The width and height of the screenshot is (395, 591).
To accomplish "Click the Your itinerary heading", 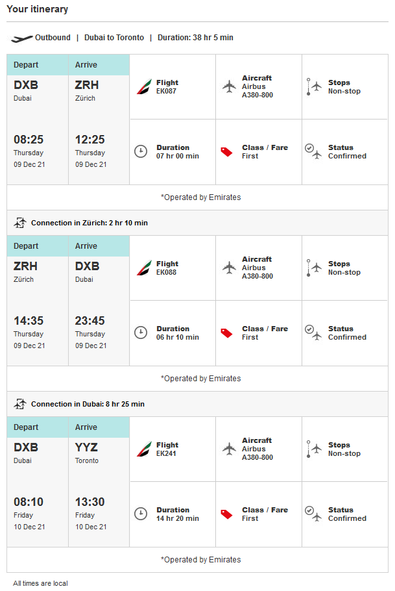I will coord(37,9).
